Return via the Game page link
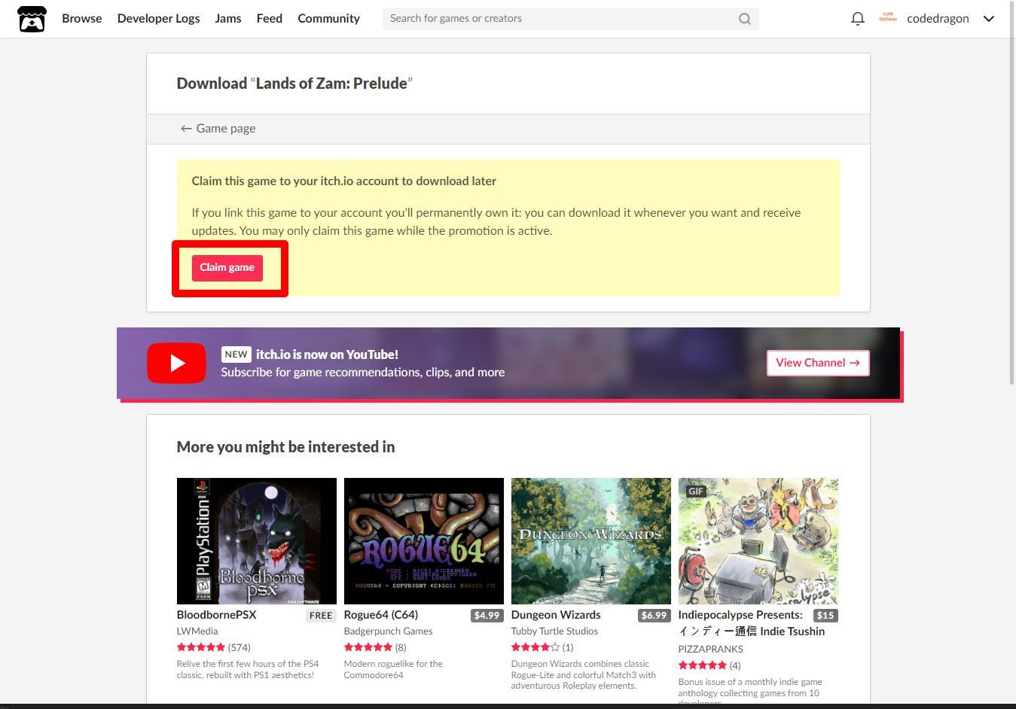 click(218, 129)
